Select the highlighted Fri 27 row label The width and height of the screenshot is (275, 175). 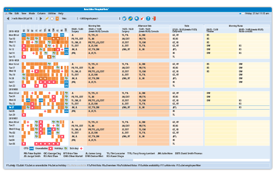pyautogui.click(x=14, y=107)
